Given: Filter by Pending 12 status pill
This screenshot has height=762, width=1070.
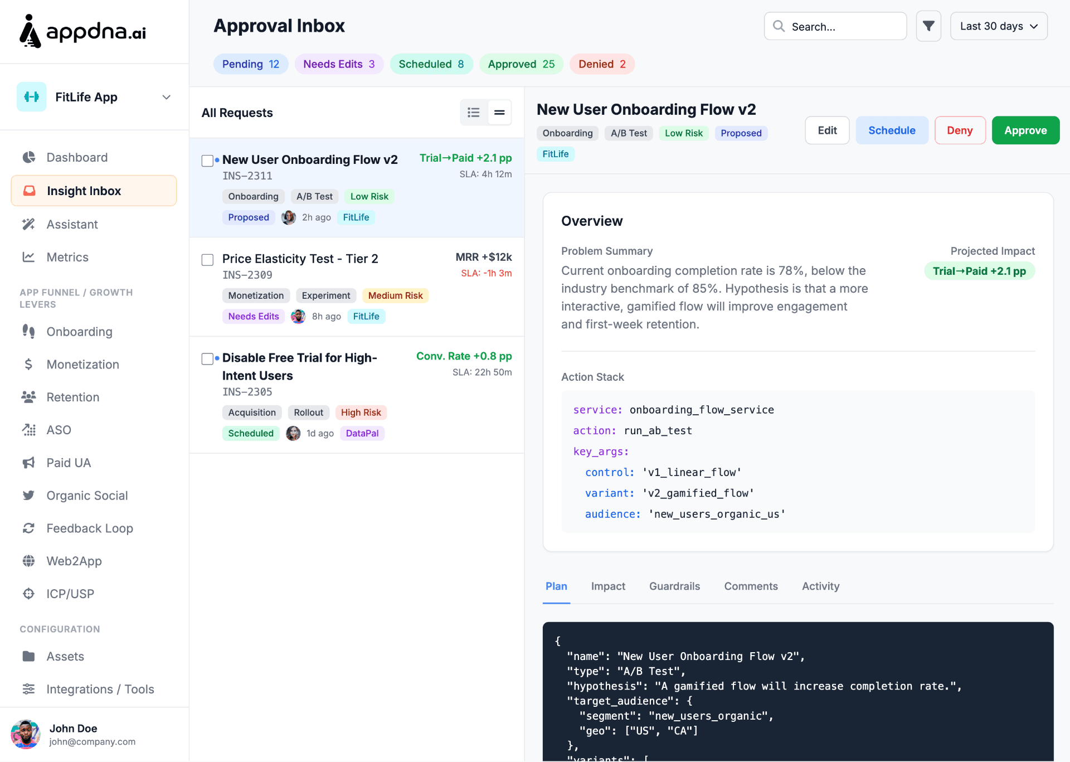Looking at the screenshot, I should coord(250,64).
